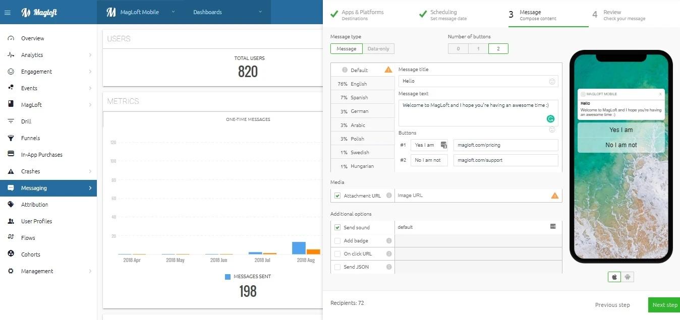Select the Apple platform icon below phone preview
680x320 pixels.
614,277
